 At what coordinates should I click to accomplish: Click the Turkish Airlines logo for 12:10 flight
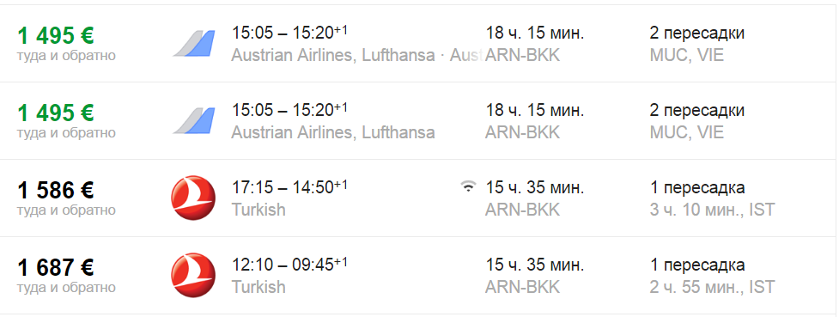193,275
